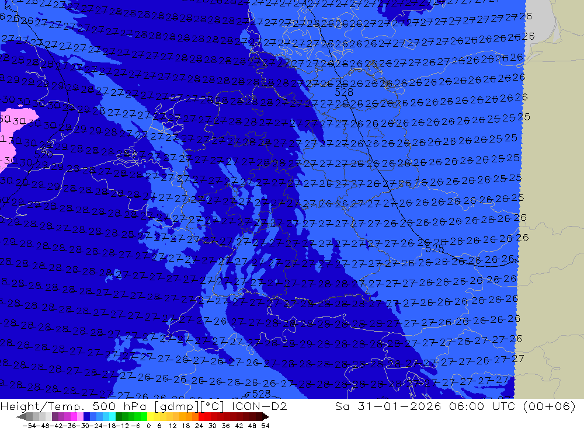Click the '36' label under the color scale
Viewport: 584px width, 428px height.
(x=225, y=426)
